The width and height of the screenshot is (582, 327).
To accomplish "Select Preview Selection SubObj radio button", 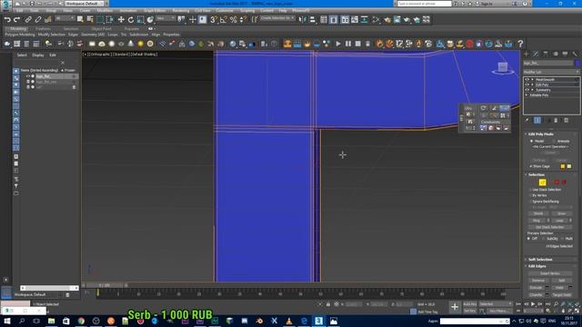I will coord(544,239).
